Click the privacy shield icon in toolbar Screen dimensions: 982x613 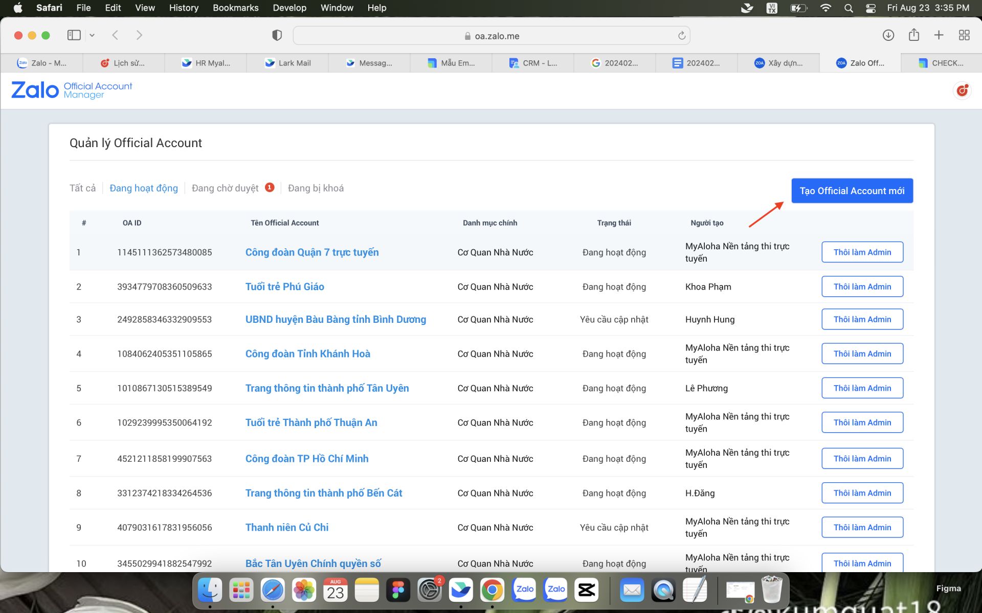[277, 35]
